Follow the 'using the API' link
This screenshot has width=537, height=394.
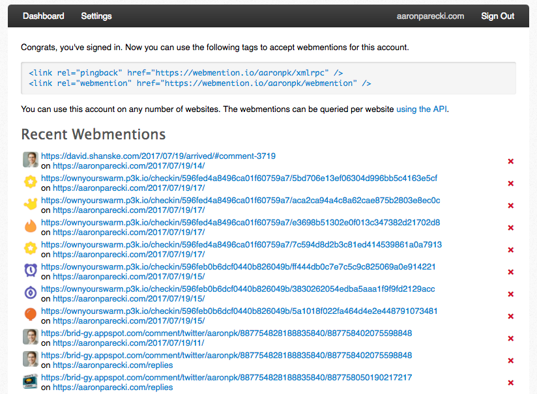[421, 109]
